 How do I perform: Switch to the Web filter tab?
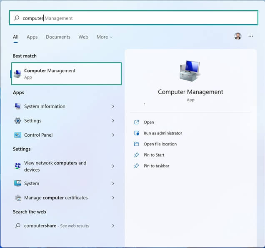point(83,37)
